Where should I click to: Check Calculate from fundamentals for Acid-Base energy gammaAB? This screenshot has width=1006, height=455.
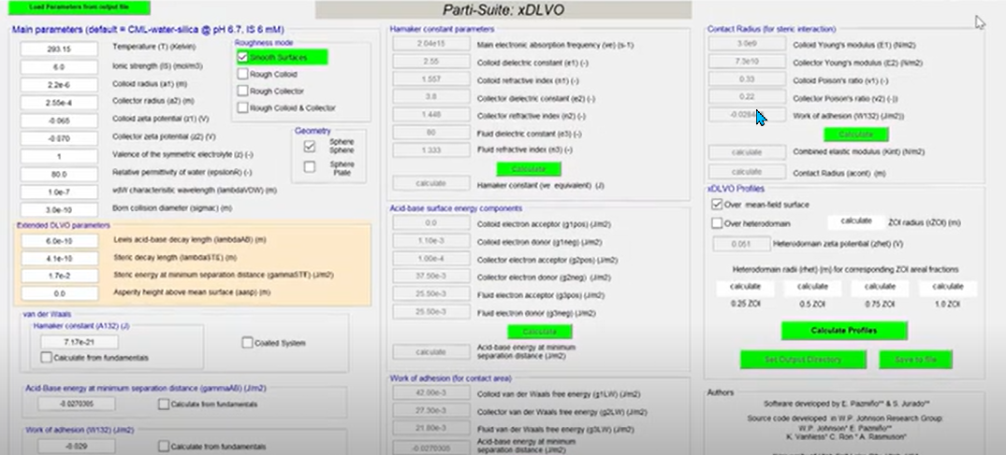point(164,405)
